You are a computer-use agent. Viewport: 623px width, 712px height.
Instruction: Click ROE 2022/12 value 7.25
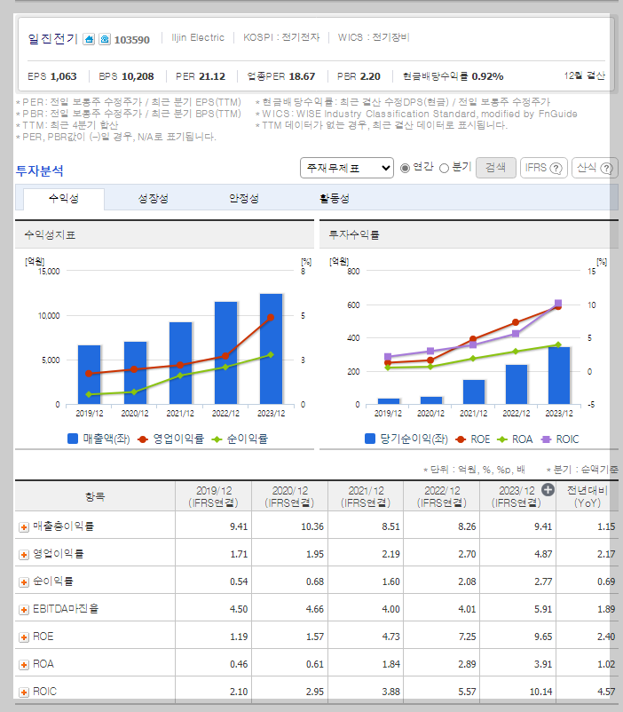pos(467,637)
